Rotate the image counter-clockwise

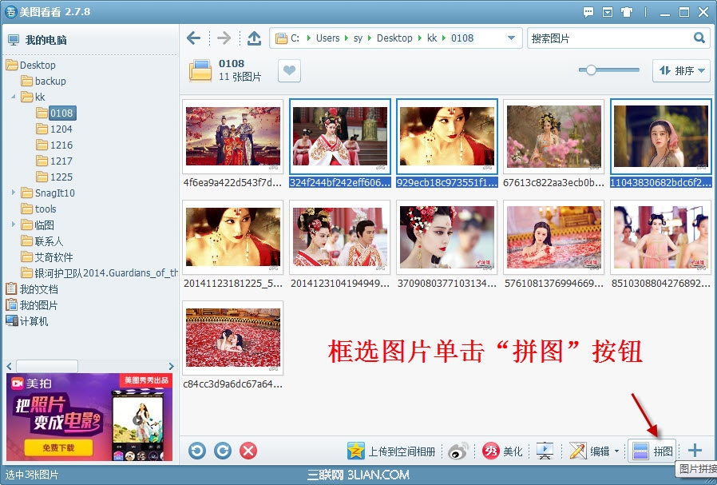(x=197, y=451)
